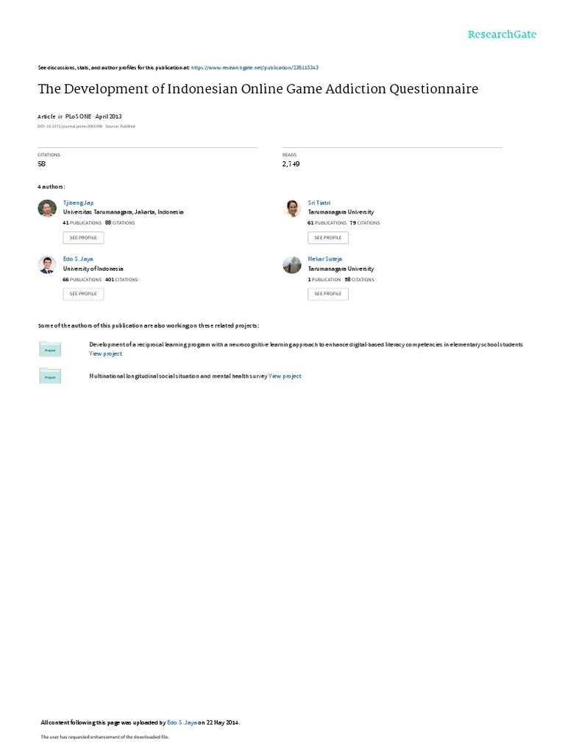
Task: Click Nekar Suteja's avatar picture
Action: click(x=292, y=265)
